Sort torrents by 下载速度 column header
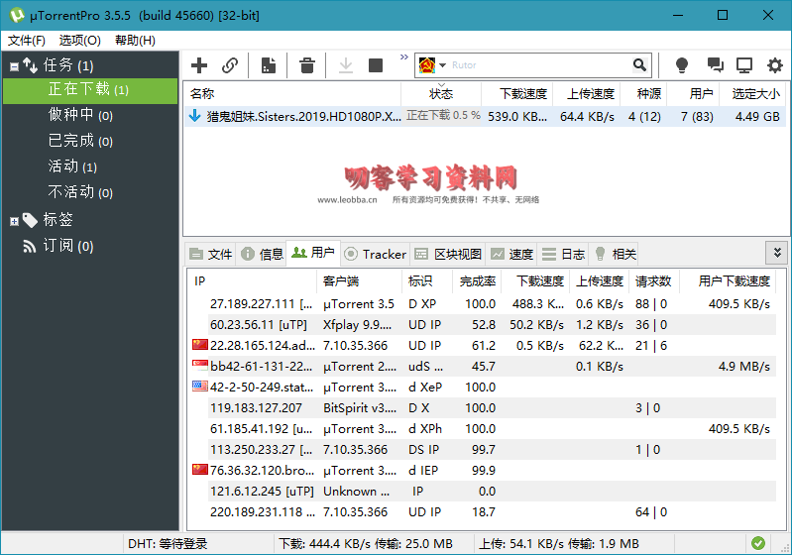This screenshot has width=792, height=555. [522, 94]
